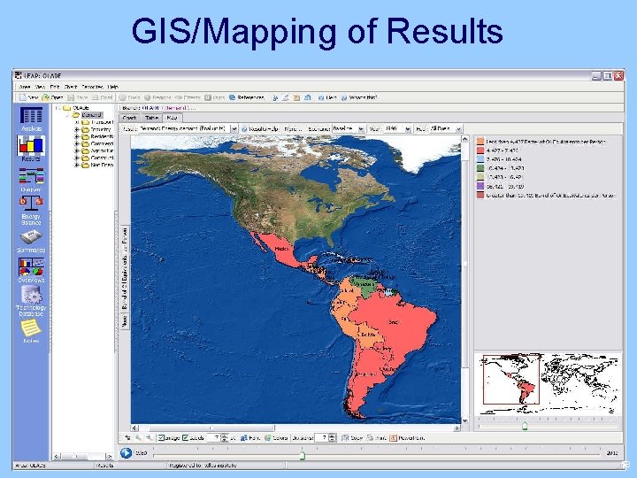Open the Favorites menu

pos(92,87)
